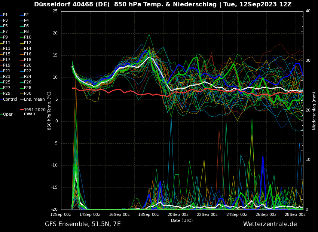Image resolution: width=318 pixels, height=232 pixels.
Task: Click the Date (UTC) axis label
Action: (182, 221)
